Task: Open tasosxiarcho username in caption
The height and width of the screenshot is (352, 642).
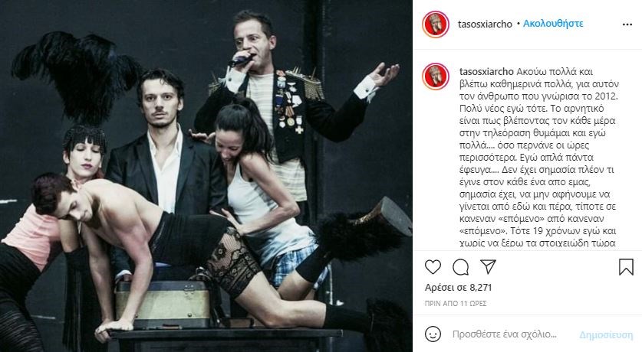Action: [x=486, y=72]
